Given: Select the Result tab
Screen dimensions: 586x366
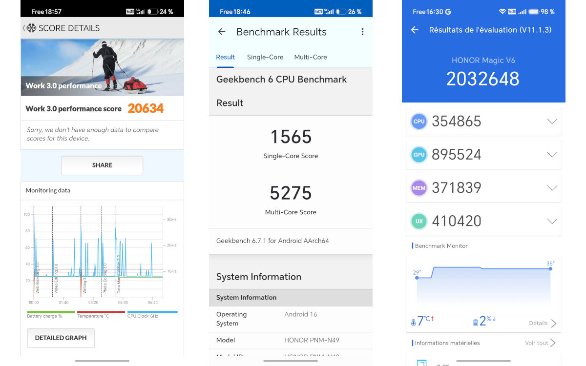Looking at the screenshot, I should pos(226,57).
